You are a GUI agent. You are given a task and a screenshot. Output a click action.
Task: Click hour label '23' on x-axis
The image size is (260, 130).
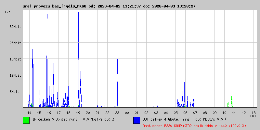pyautogui.click(x=117, y=113)
